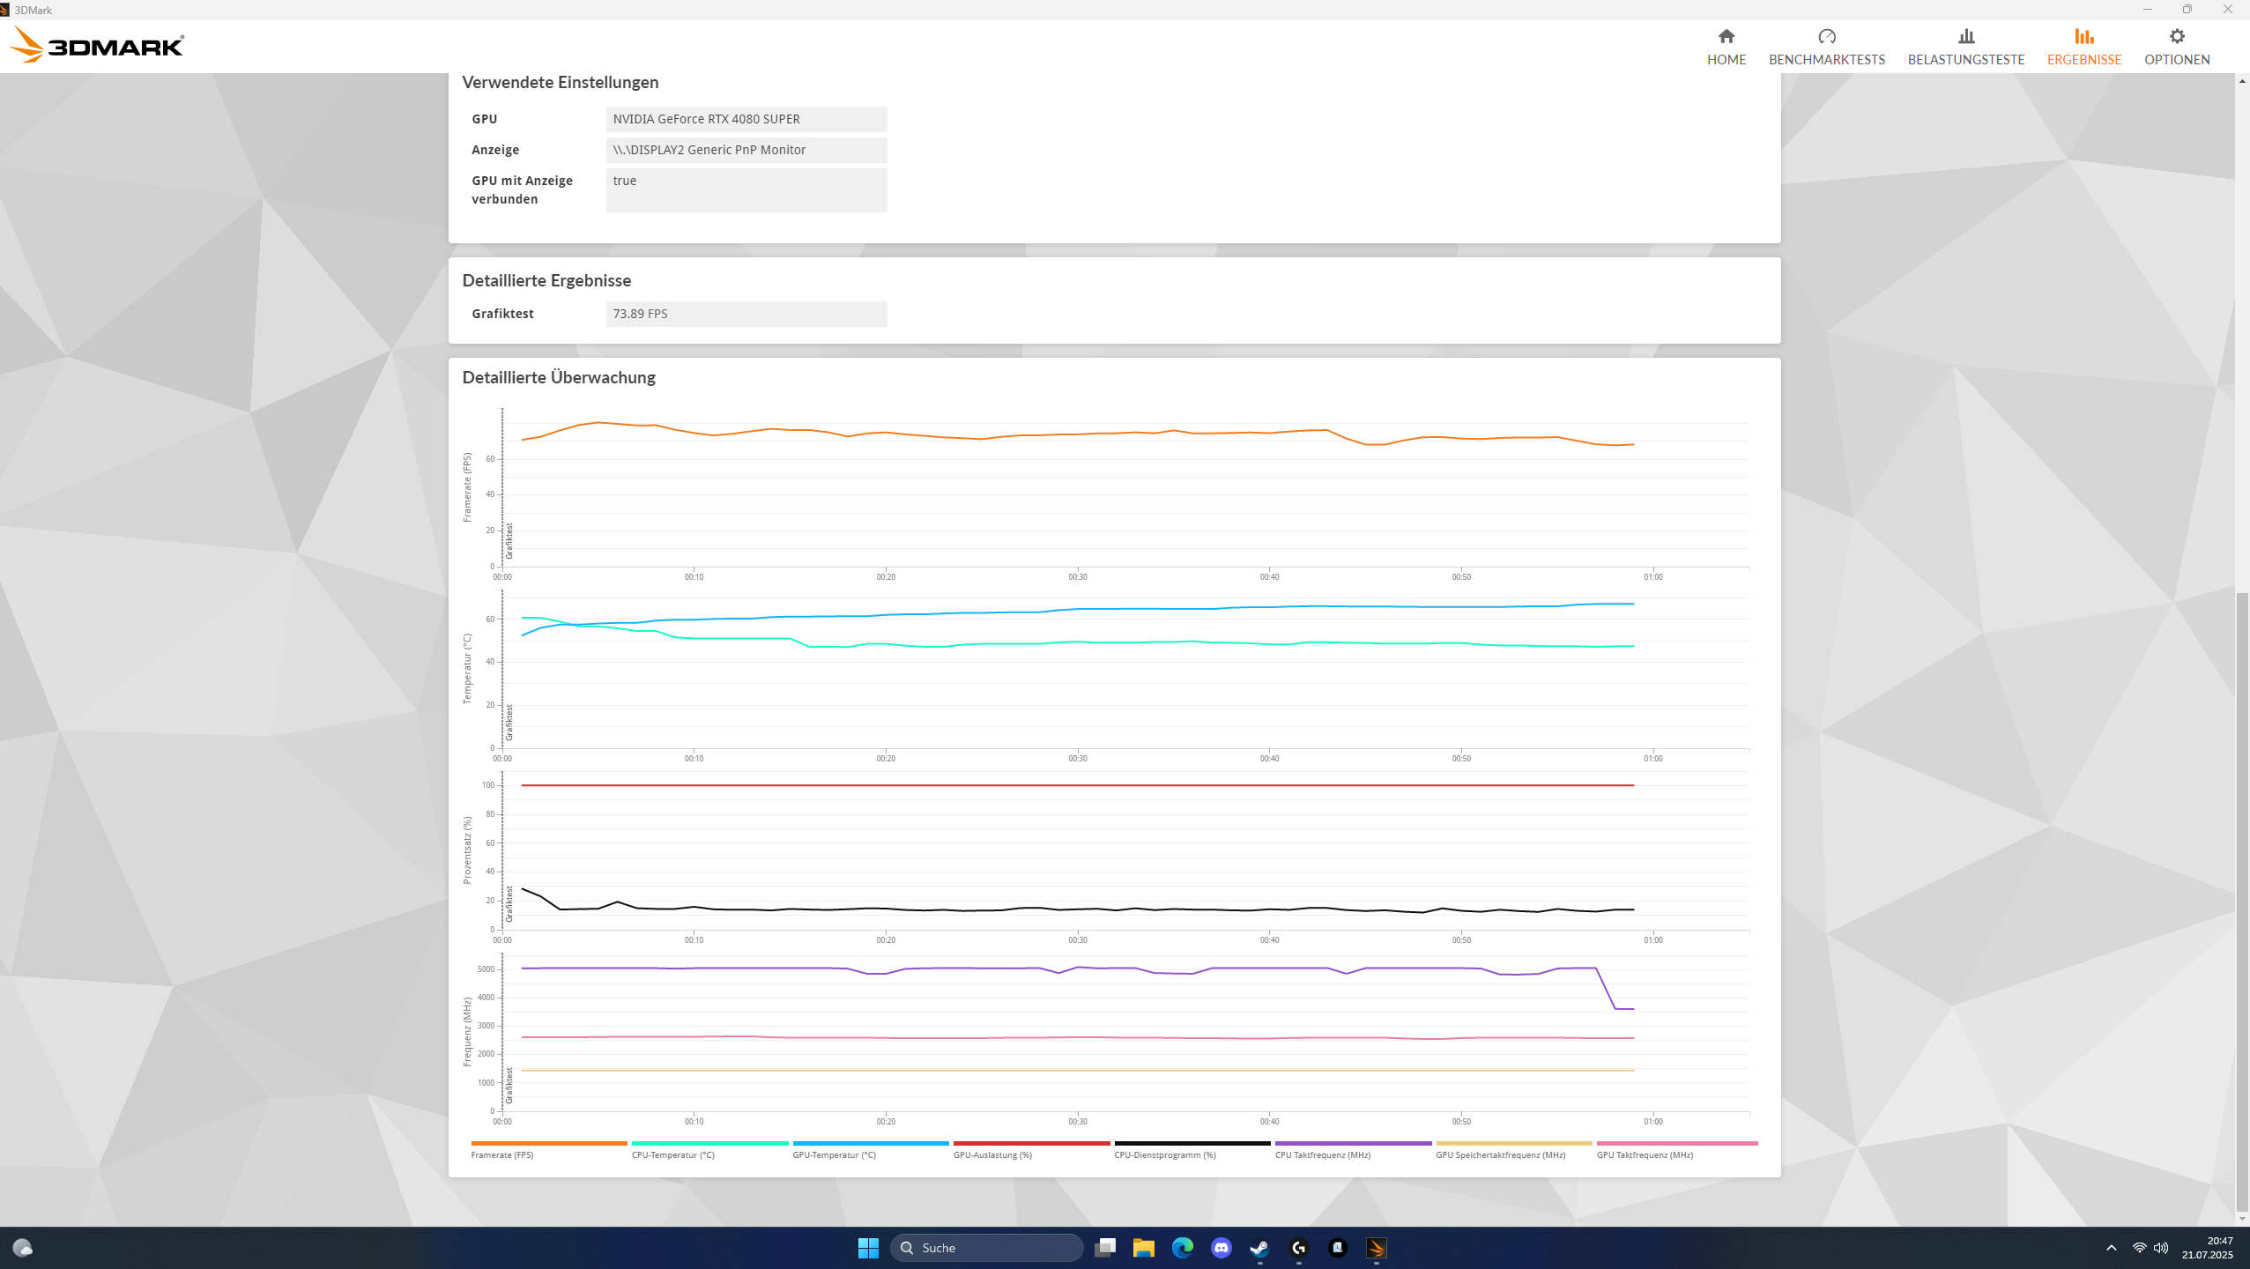This screenshot has width=2250, height=1269.
Task: Open Optionen settings gear
Action: (x=2176, y=46)
